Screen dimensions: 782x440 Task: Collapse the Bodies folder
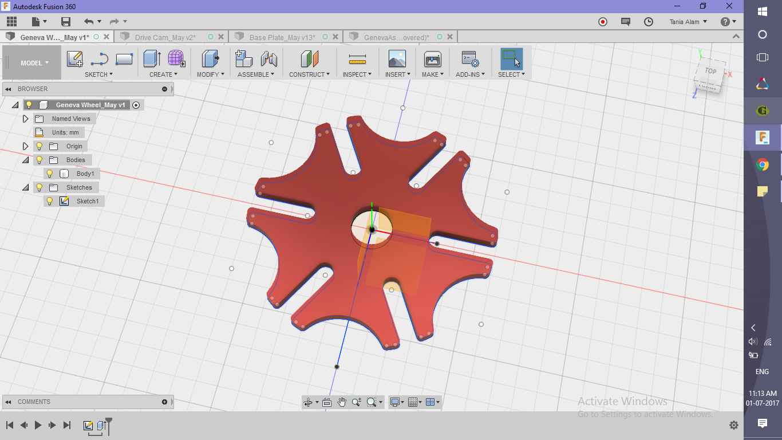point(25,160)
